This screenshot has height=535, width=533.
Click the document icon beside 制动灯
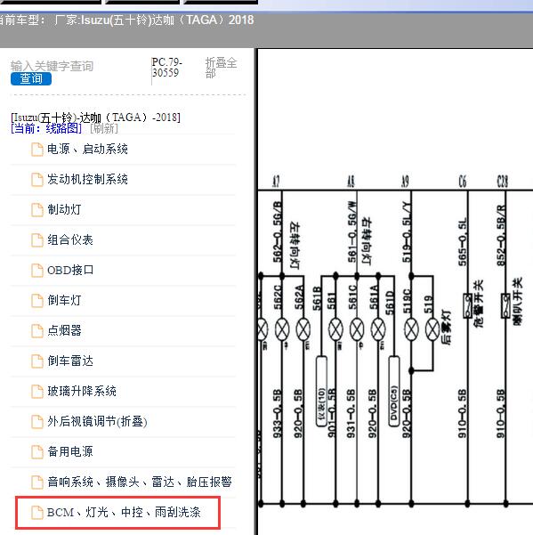37,210
